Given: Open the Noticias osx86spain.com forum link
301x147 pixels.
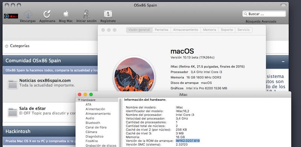Looking at the screenshot, I should click(45, 80).
